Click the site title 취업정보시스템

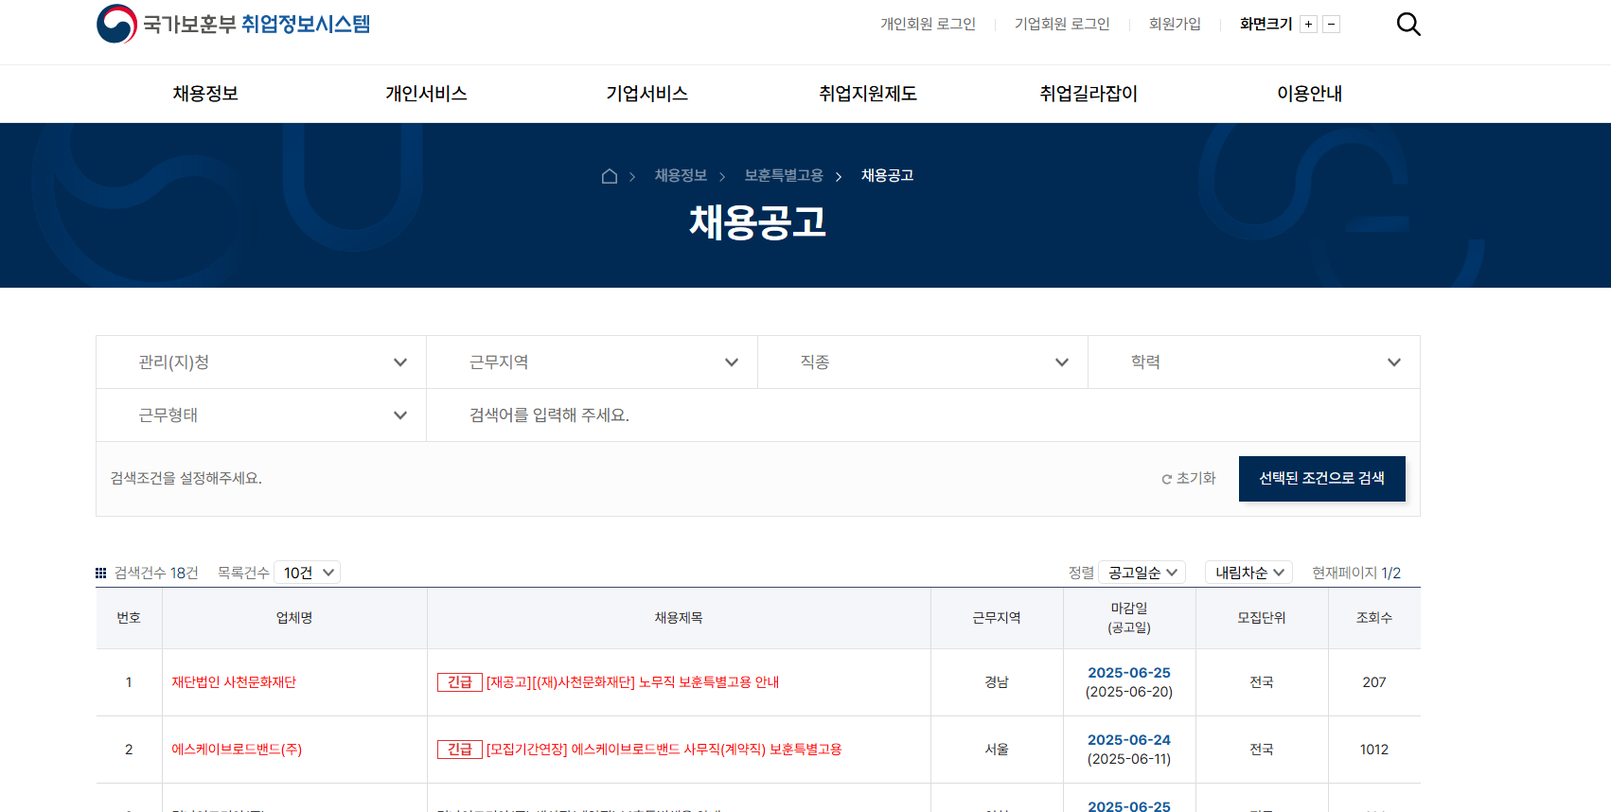point(306,24)
